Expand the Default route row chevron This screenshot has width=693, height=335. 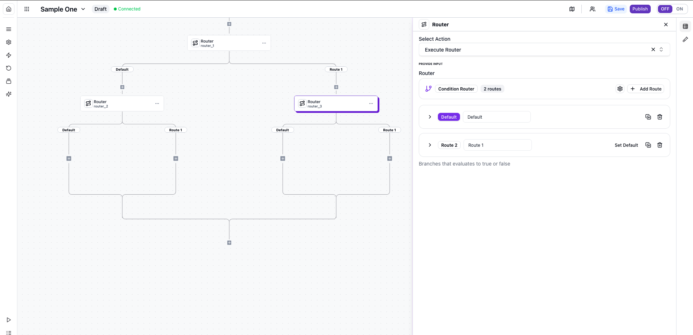(430, 117)
